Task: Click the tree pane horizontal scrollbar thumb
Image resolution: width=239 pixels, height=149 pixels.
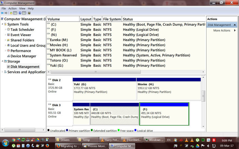Action: tap(20, 130)
